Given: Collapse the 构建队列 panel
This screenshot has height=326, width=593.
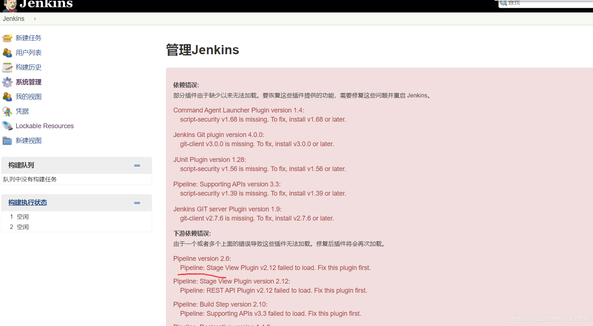Looking at the screenshot, I should (137, 166).
